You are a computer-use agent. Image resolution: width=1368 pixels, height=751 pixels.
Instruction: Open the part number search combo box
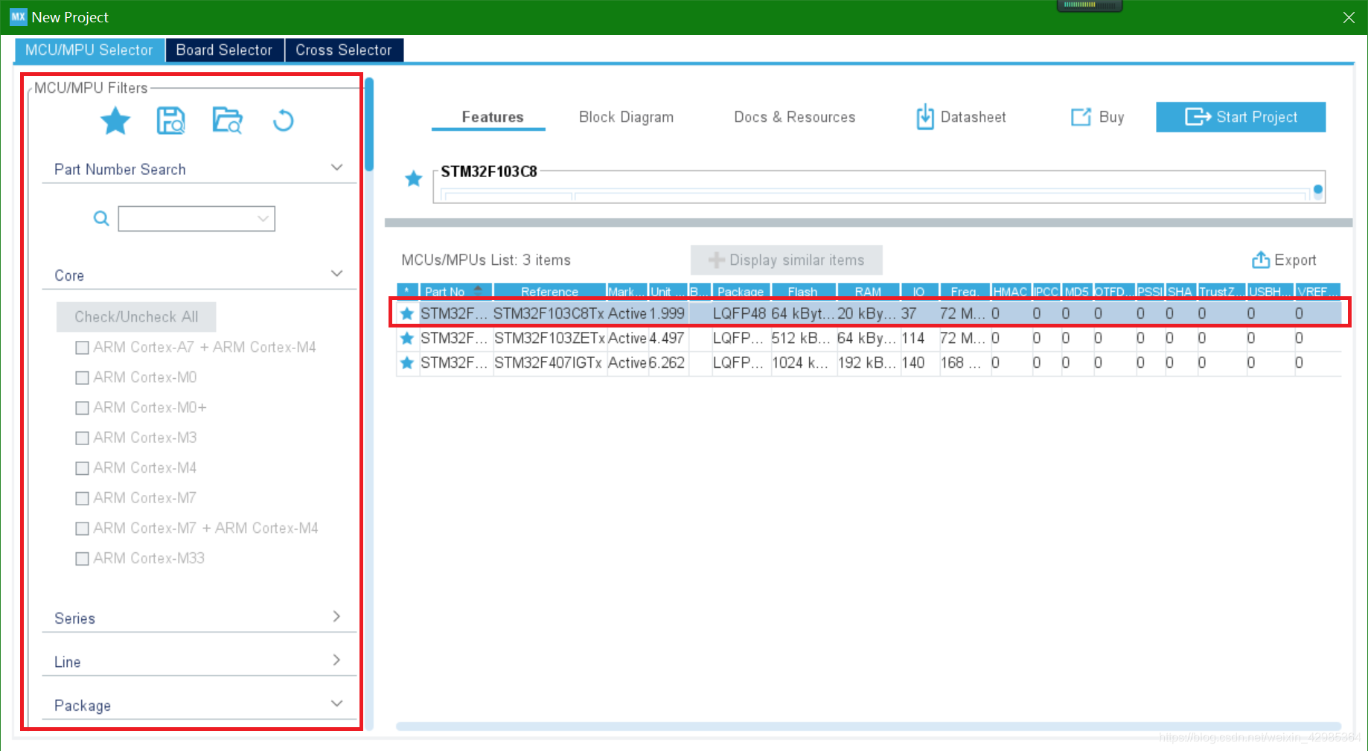click(x=196, y=218)
